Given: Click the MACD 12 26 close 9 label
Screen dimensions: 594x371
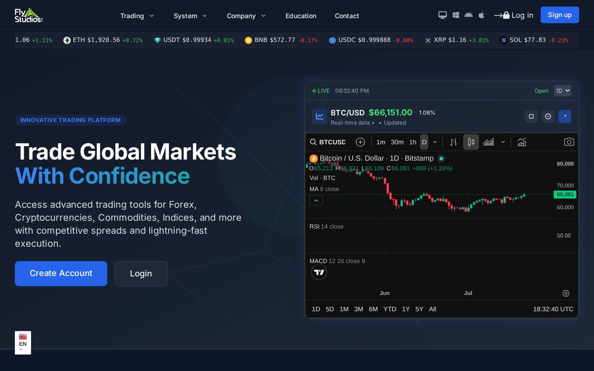Looking at the screenshot, I should pyautogui.click(x=337, y=261).
